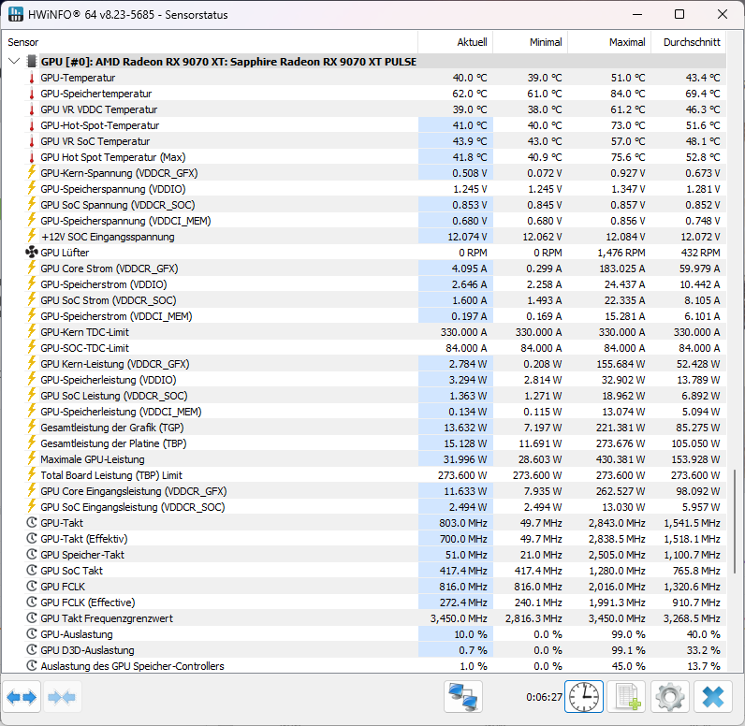This screenshot has height=726, width=745.
Task: Click the Minimal column header
Action: coord(531,42)
